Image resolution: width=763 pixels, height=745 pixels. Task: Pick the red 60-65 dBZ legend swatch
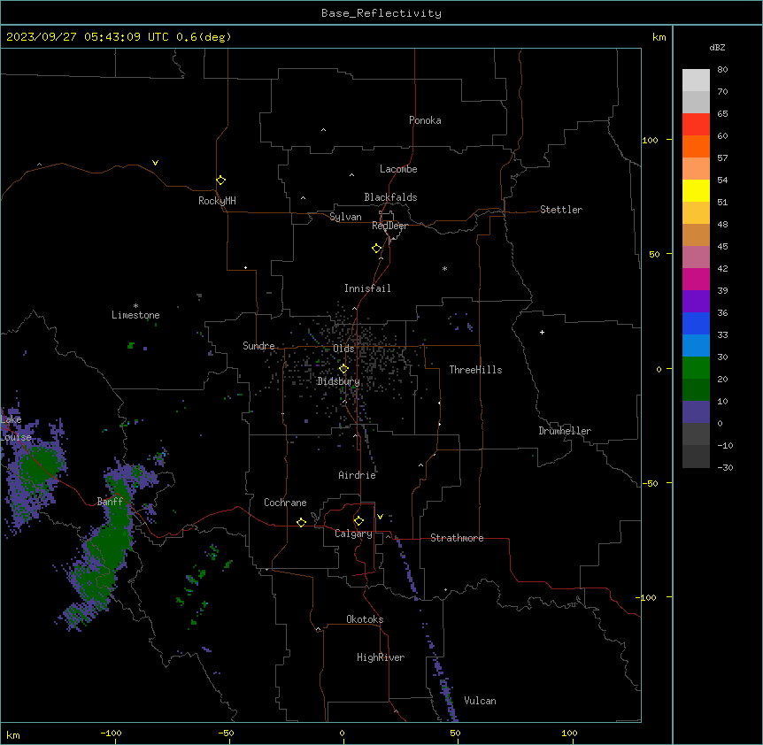click(696, 124)
